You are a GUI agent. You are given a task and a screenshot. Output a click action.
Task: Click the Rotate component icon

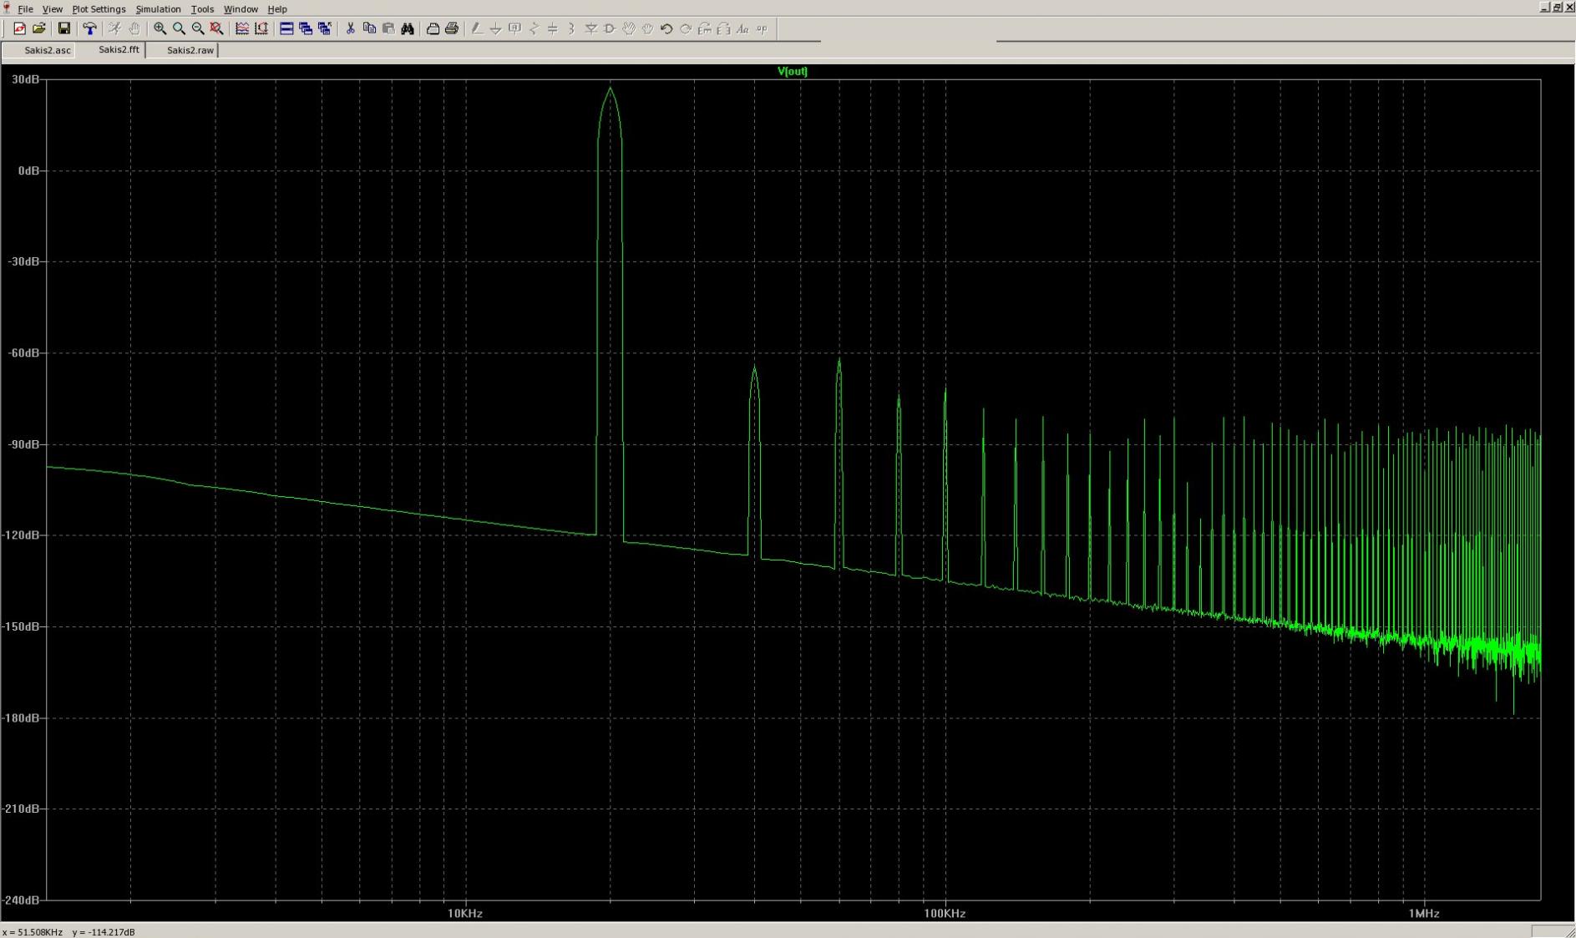click(x=705, y=29)
